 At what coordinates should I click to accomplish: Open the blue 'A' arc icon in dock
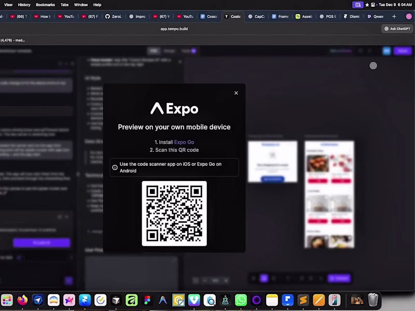(x=163, y=300)
